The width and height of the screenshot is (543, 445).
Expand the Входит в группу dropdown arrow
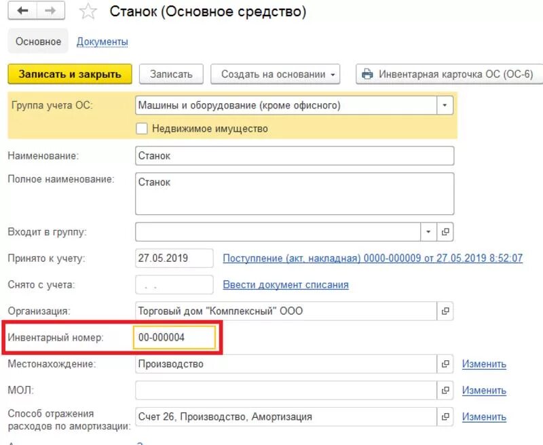click(x=428, y=231)
